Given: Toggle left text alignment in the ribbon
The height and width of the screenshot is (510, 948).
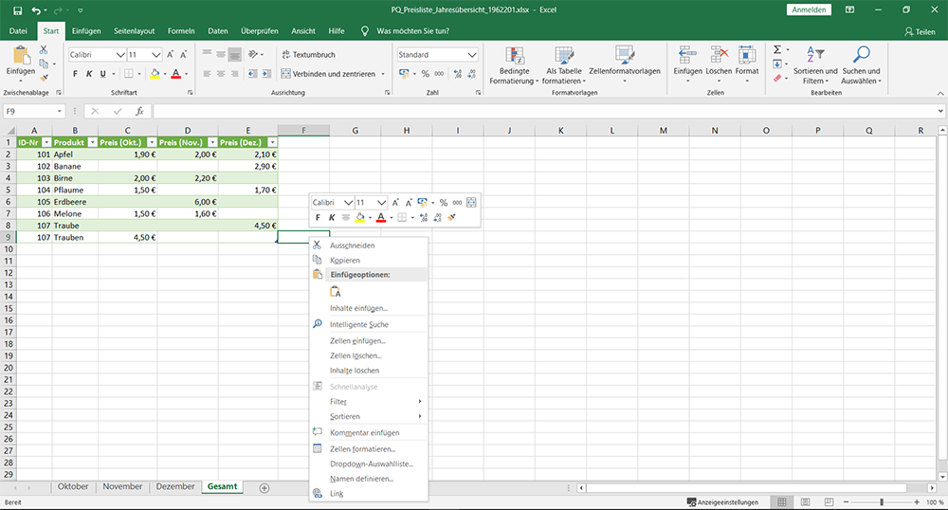Looking at the screenshot, I should [207, 74].
